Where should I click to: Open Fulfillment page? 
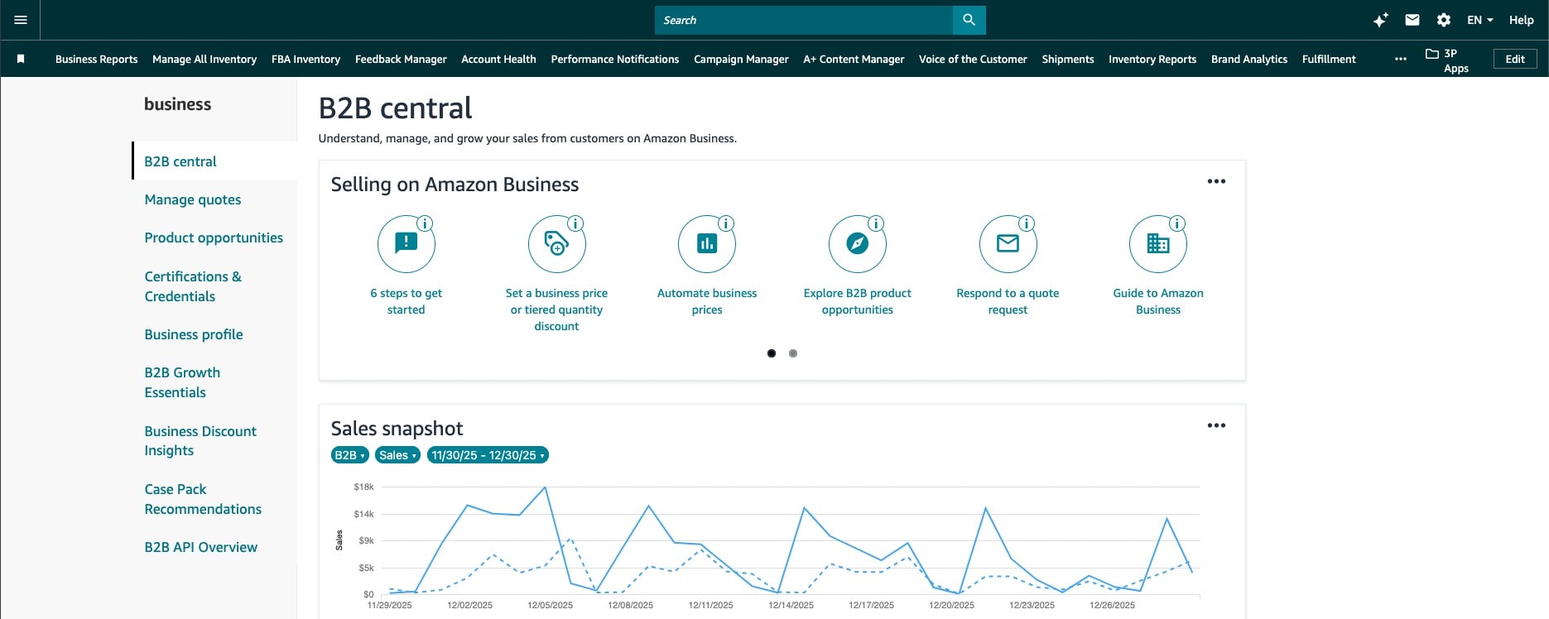point(1329,59)
